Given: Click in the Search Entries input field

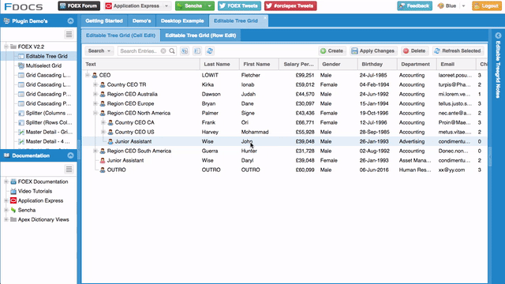Looking at the screenshot, I should (x=139, y=50).
